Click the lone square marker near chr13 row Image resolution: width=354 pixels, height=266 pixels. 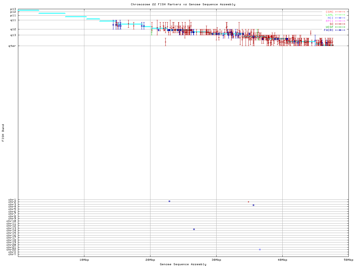click(x=194, y=229)
